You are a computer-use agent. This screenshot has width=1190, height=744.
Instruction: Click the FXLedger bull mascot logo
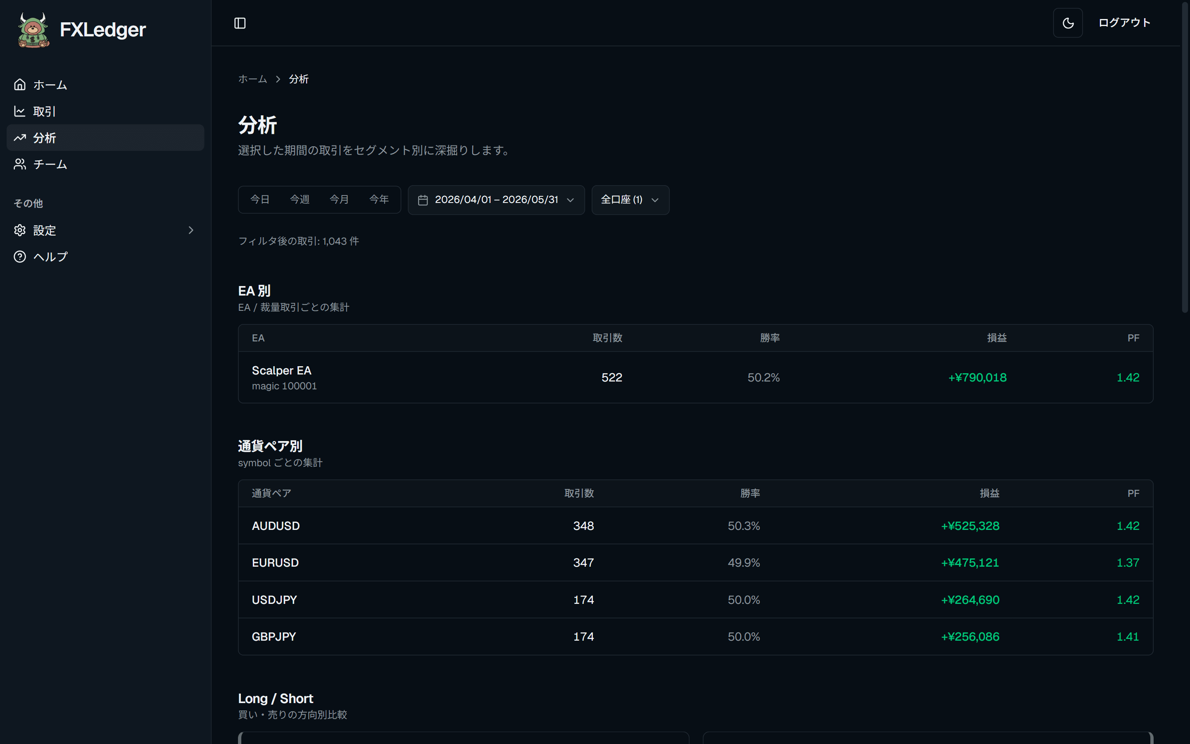pos(33,30)
